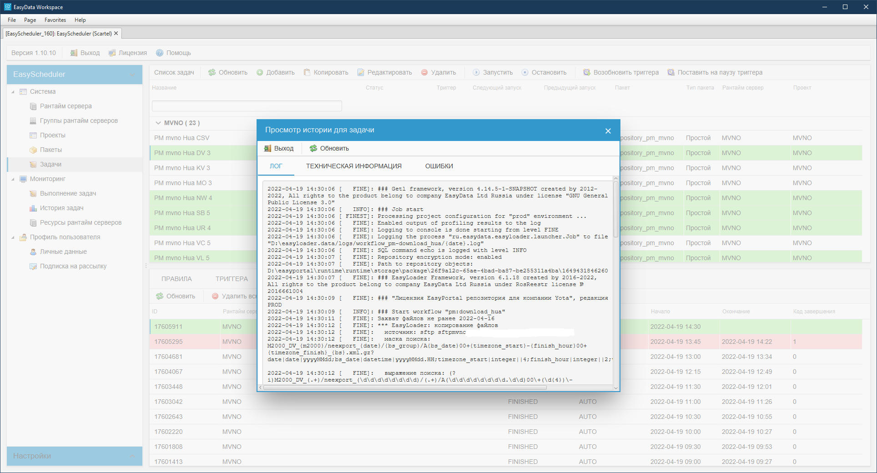Open Личные данные in sidebar
The width and height of the screenshot is (877, 473).
coord(63,252)
